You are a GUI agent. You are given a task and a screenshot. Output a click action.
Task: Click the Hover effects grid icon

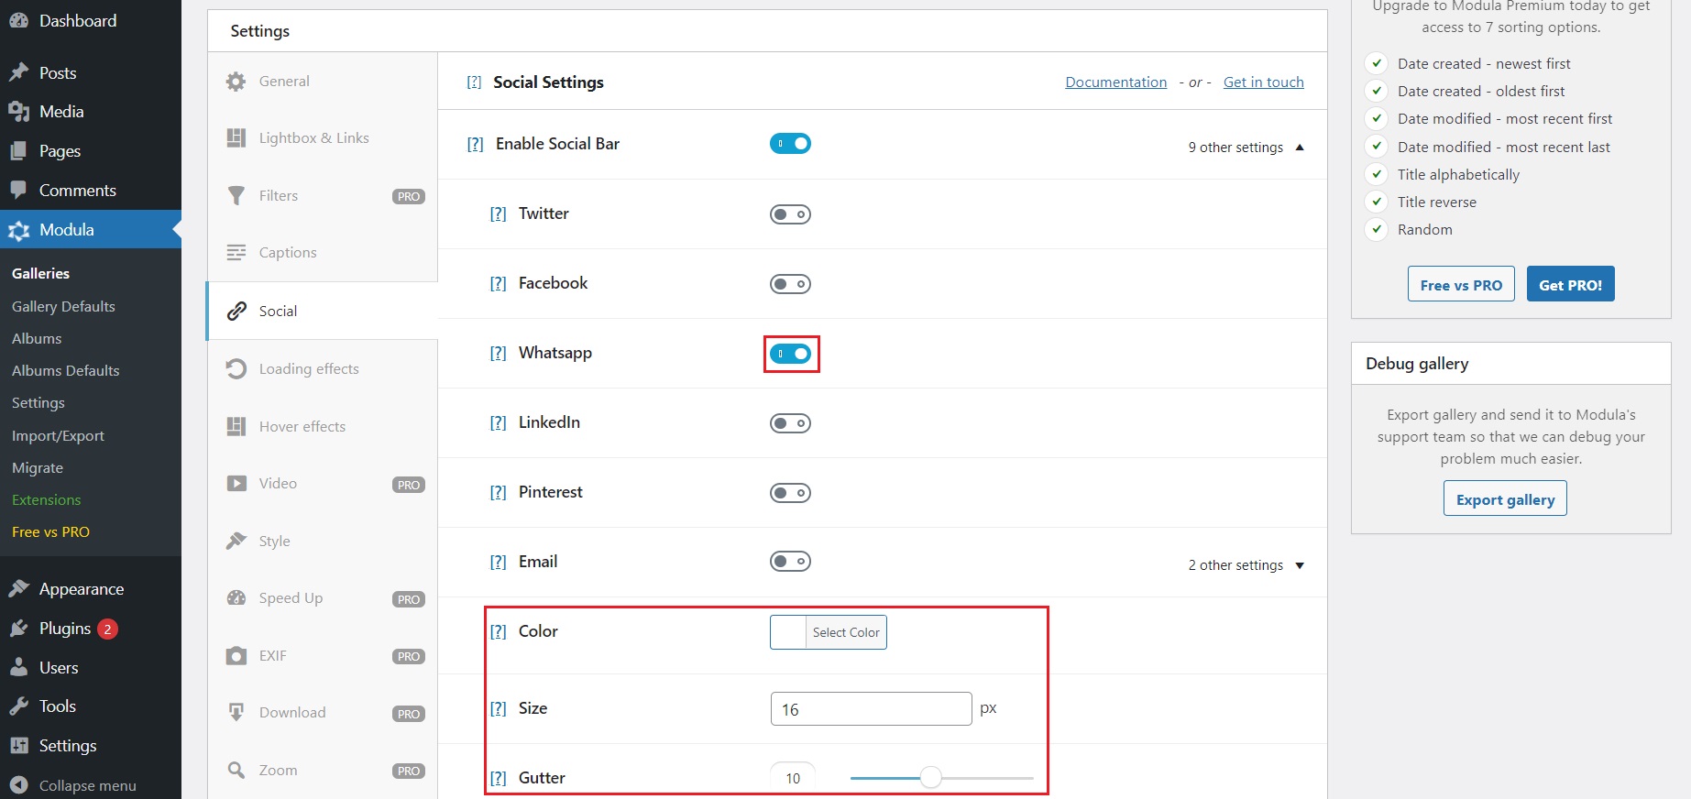(x=236, y=427)
